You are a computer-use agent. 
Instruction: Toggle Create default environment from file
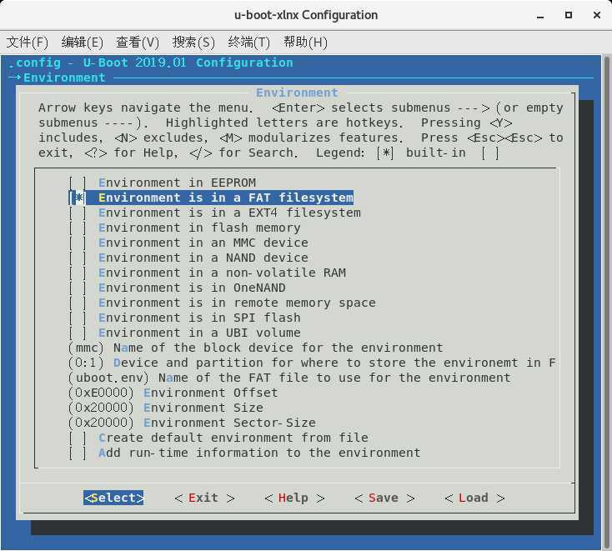218,438
